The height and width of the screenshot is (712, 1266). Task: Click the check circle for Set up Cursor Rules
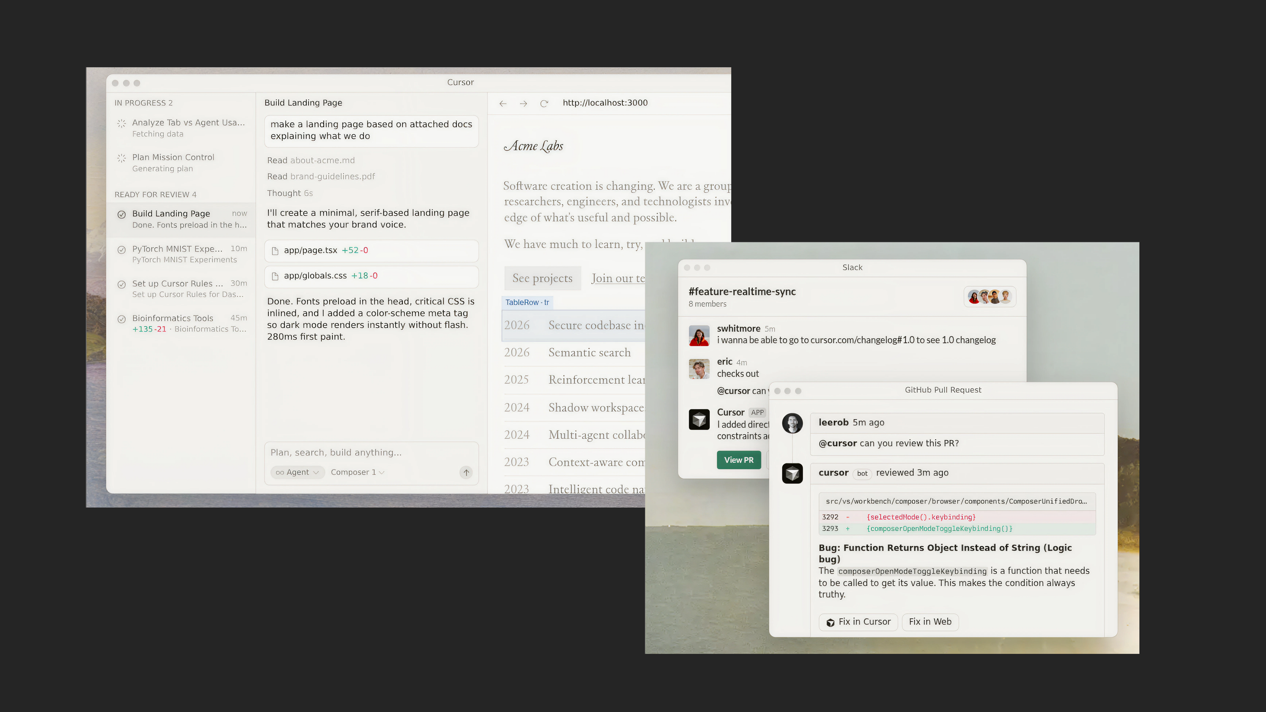121,284
